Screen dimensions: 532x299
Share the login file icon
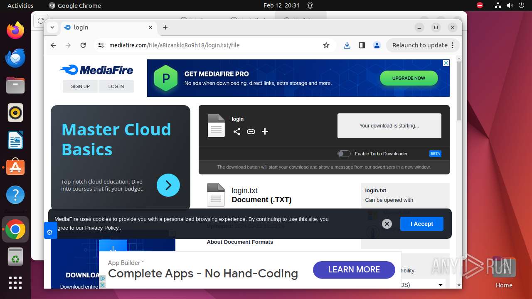point(237,132)
